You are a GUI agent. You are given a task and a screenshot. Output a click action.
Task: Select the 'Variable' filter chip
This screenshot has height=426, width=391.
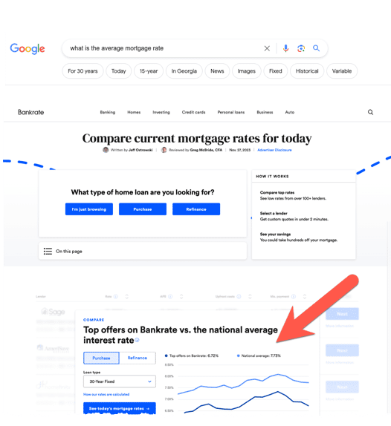coord(342,71)
